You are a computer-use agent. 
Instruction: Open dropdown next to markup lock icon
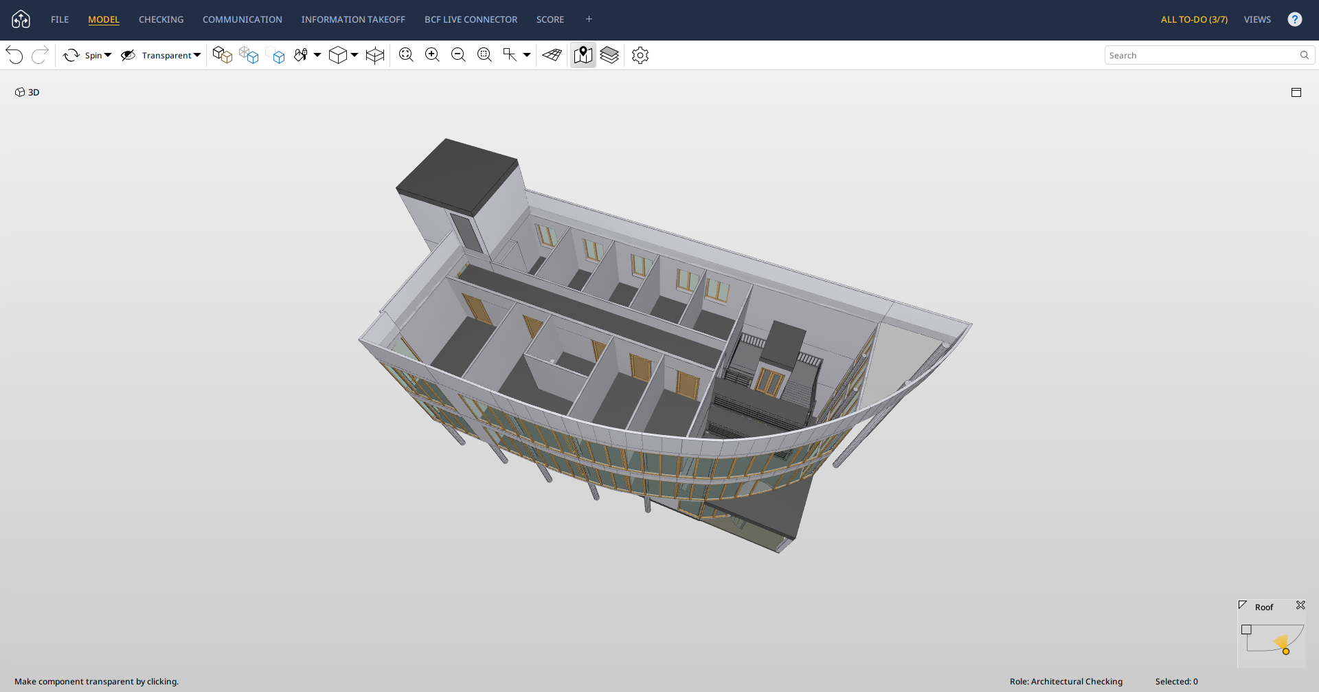317,55
